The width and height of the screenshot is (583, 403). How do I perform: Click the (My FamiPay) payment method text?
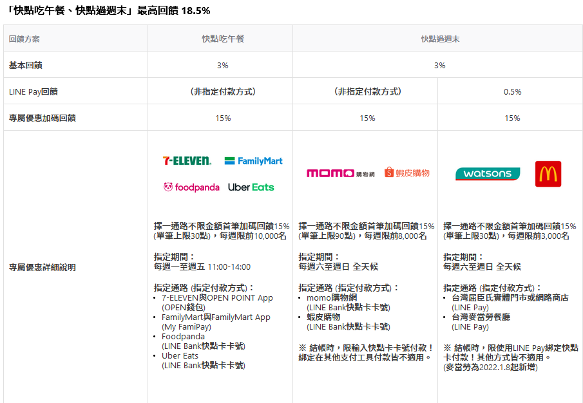click(186, 327)
